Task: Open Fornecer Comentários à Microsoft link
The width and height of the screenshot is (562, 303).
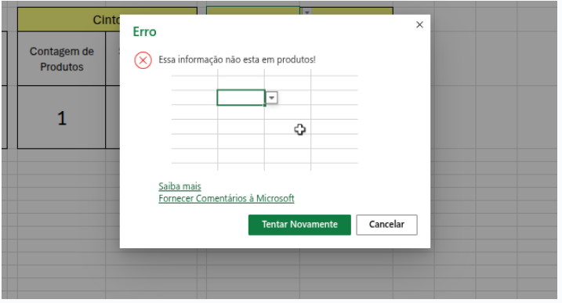Action: (227, 198)
